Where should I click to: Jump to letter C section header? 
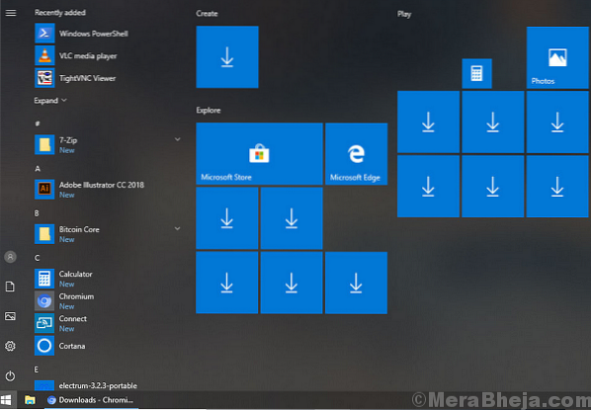tap(37, 258)
